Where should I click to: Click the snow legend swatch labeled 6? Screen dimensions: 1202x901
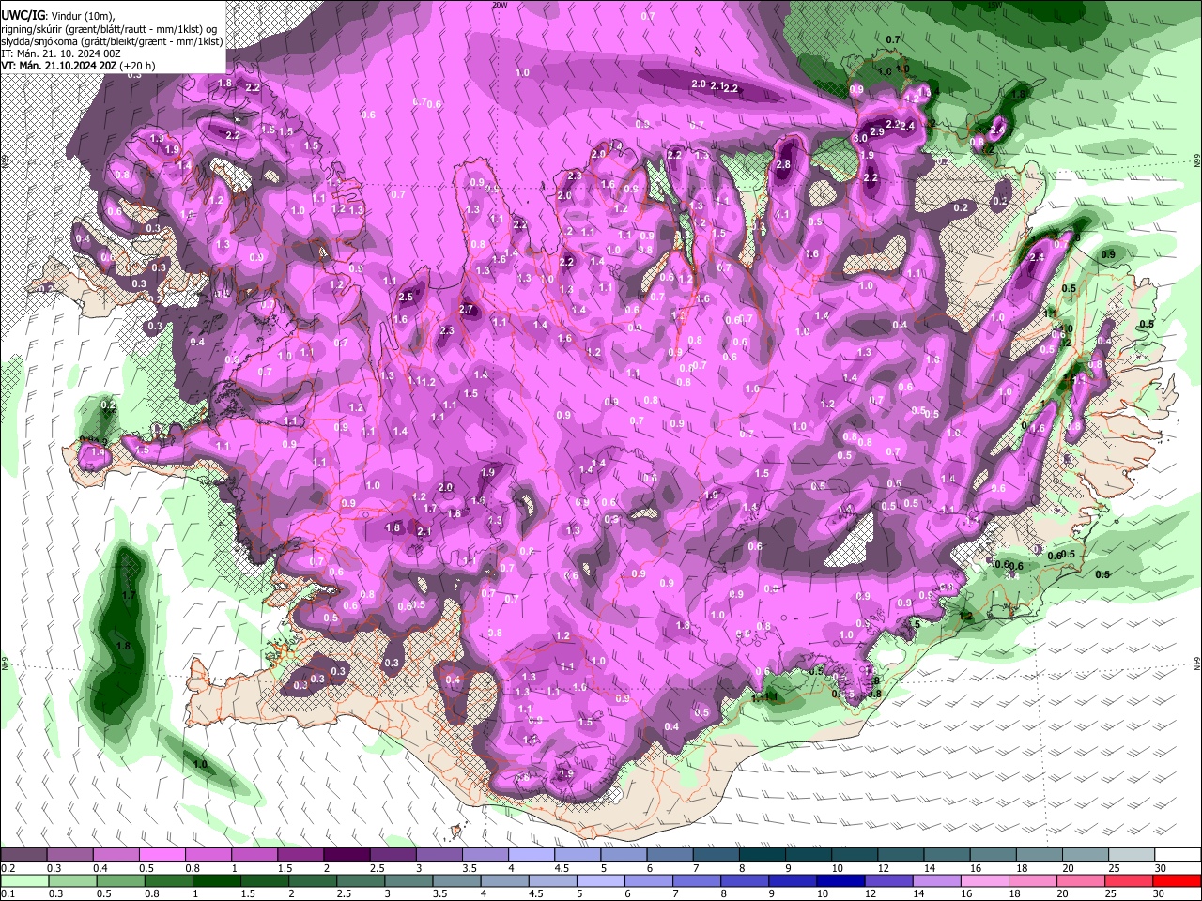click(x=669, y=855)
